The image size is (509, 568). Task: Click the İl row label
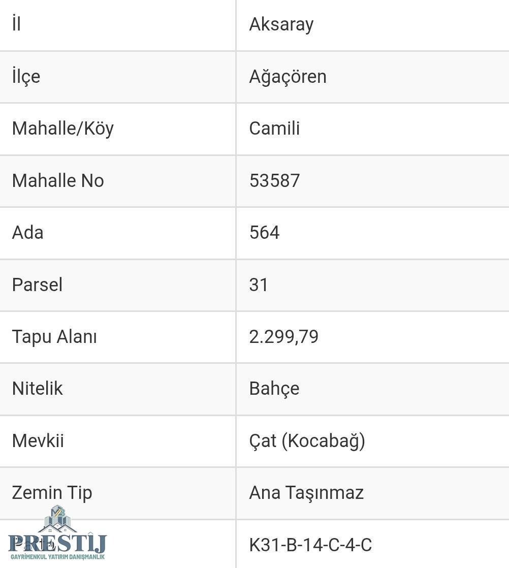point(16,24)
